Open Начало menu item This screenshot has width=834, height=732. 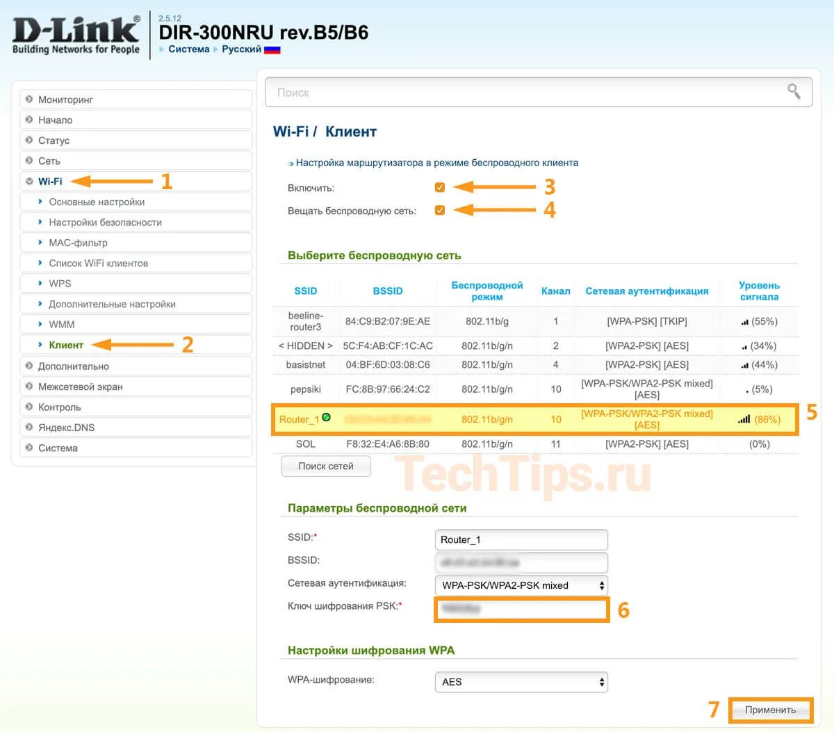pyautogui.click(x=136, y=120)
